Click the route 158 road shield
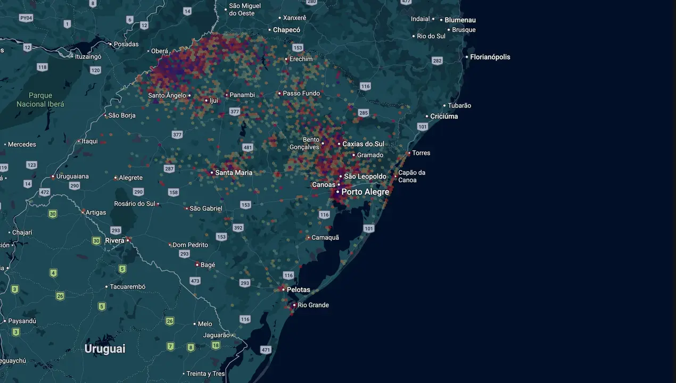 174,193
